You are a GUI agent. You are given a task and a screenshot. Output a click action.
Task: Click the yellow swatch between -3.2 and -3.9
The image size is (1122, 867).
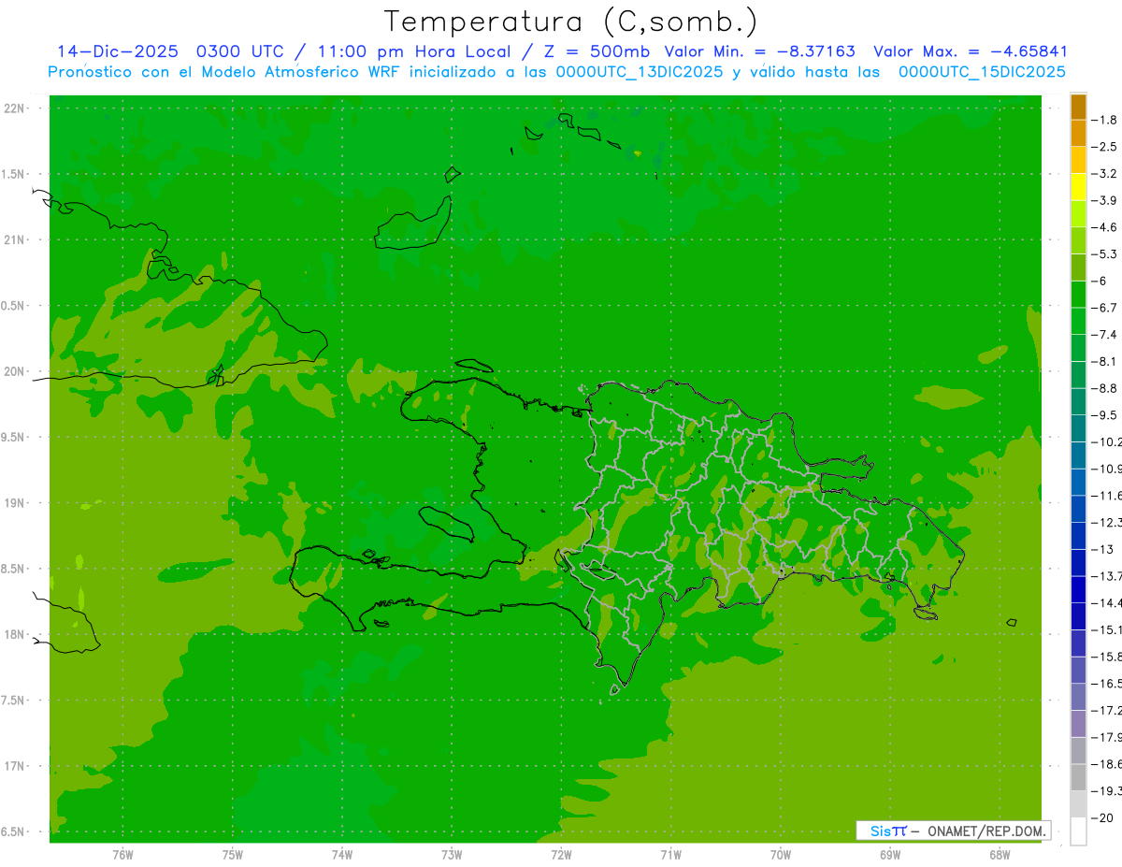point(1078,187)
